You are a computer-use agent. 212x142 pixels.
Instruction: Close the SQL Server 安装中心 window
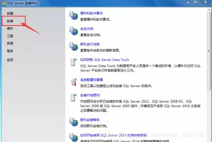(205, 2)
